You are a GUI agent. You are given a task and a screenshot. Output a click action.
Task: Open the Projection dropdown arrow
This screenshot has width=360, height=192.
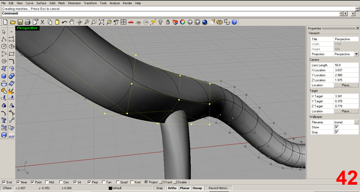pyautogui.click(x=356, y=54)
